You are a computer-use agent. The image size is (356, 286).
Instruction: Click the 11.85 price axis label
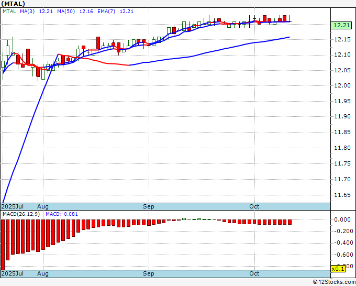click(342, 132)
